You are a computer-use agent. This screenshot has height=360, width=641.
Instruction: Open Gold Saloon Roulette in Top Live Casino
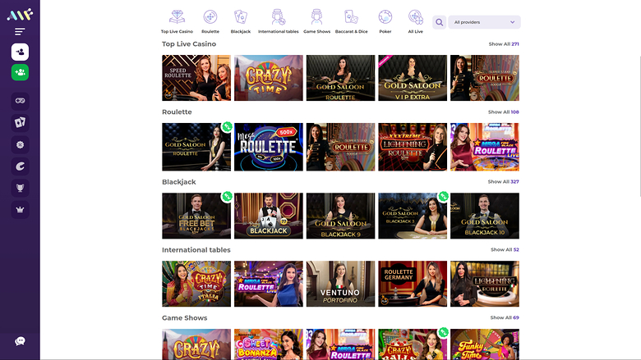pos(340,78)
